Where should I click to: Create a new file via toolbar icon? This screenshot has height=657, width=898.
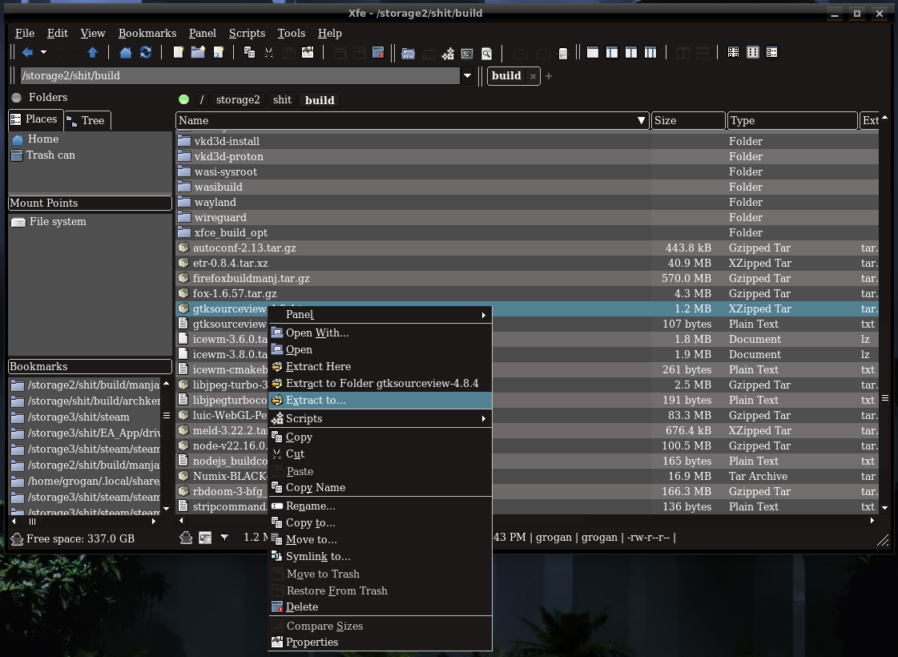[x=179, y=53]
